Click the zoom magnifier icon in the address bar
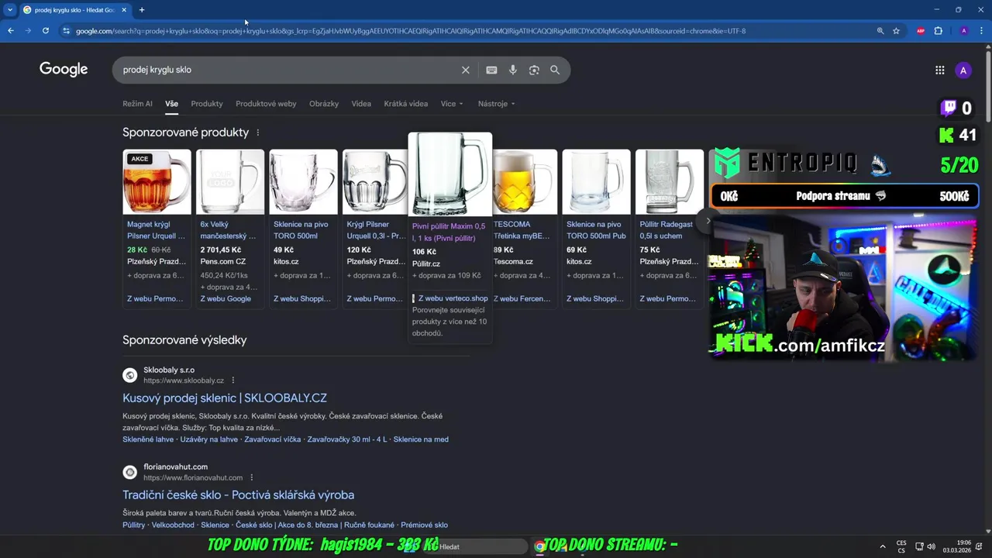Viewport: 992px width, 558px height. pyautogui.click(x=880, y=31)
